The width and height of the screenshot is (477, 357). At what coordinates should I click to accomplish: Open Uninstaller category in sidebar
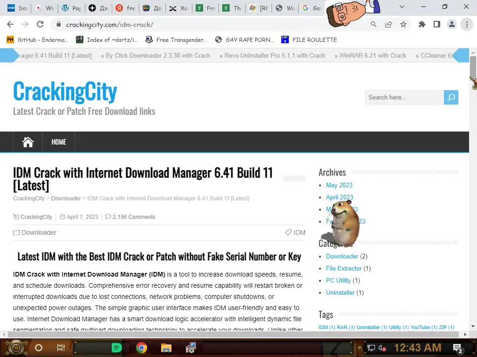[x=340, y=293]
